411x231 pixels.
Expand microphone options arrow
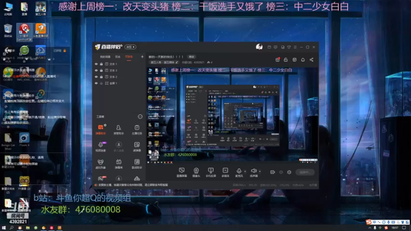point(245,171)
